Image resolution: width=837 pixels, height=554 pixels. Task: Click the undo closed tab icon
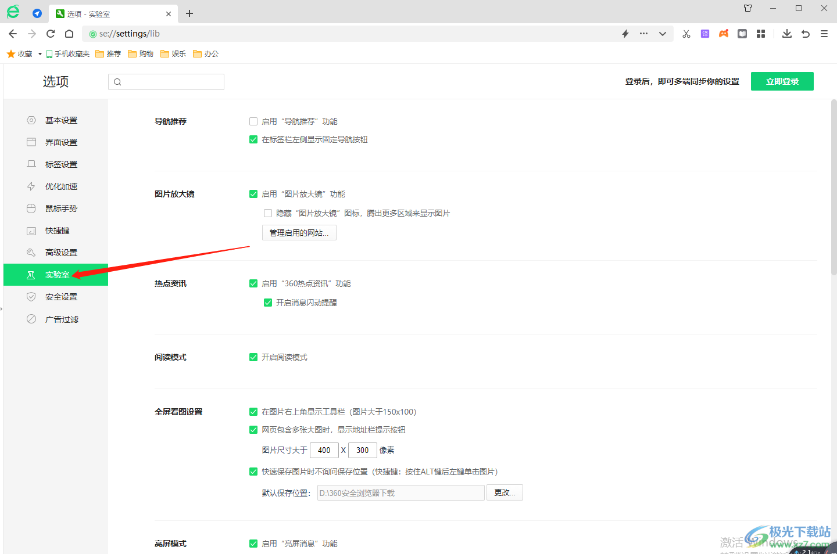tap(806, 34)
